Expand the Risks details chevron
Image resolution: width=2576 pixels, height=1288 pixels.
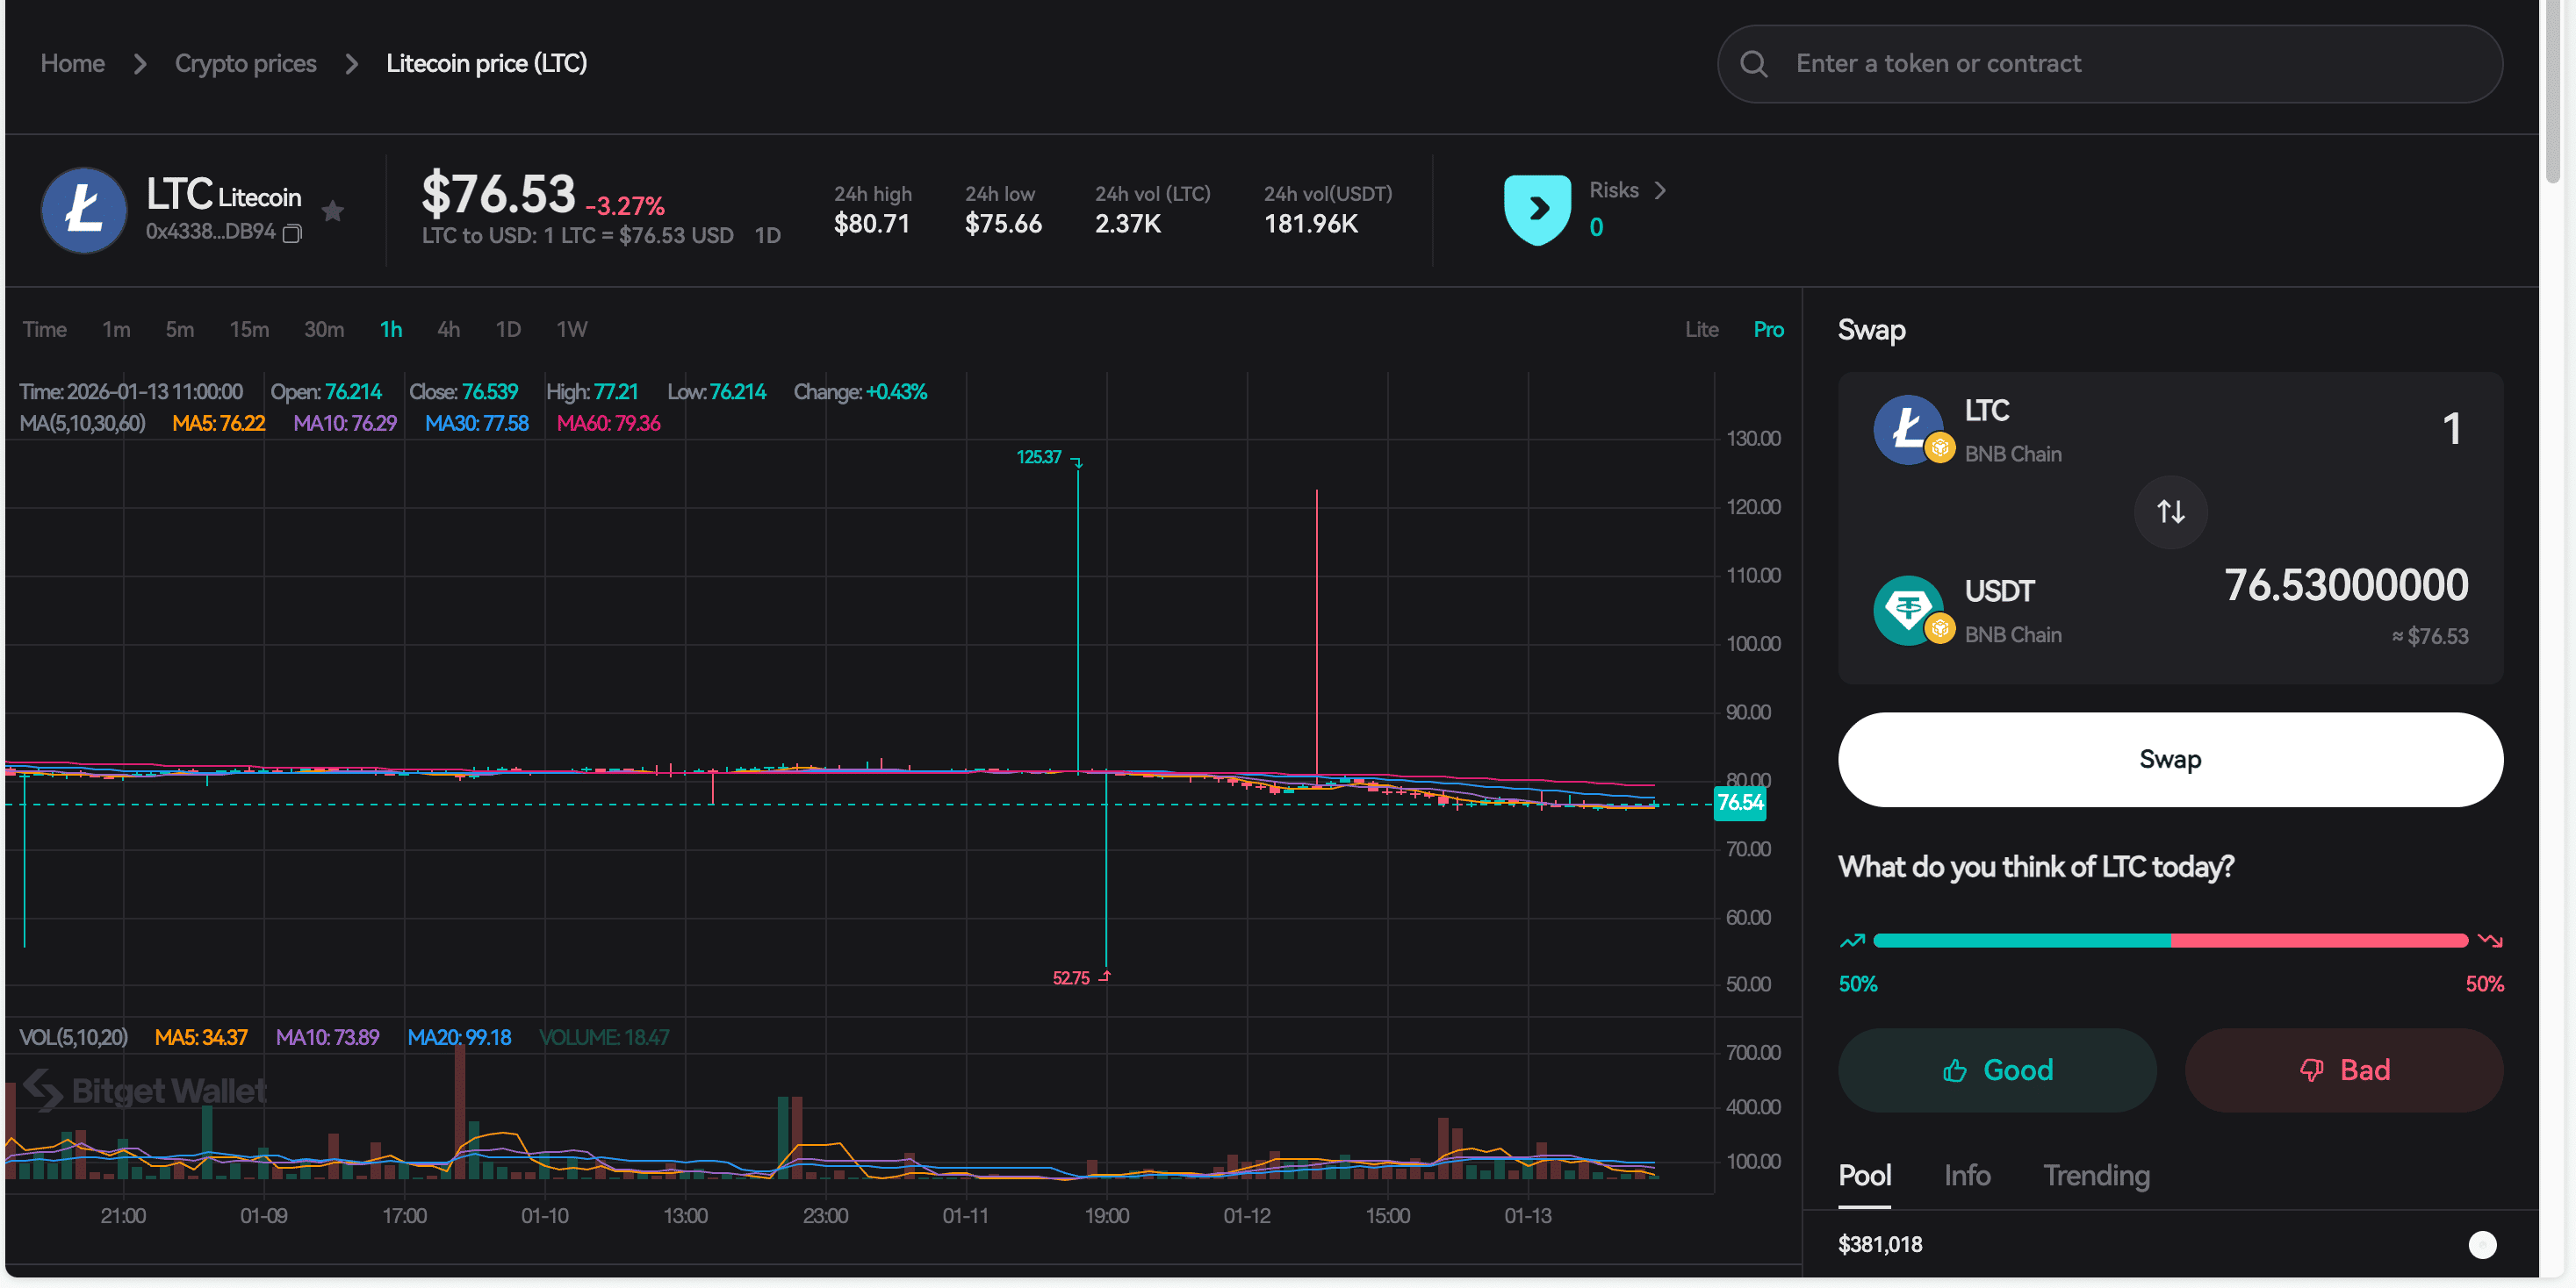(1661, 190)
